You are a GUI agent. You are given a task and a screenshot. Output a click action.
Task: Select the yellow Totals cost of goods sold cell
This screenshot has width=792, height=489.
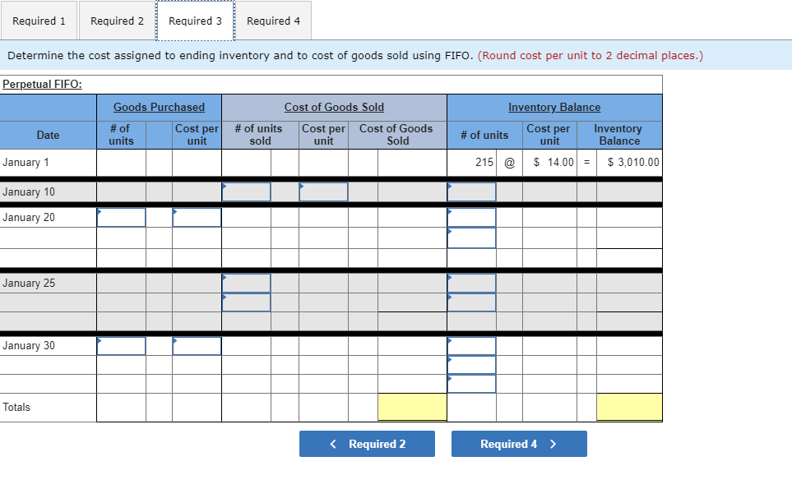[411, 406]
